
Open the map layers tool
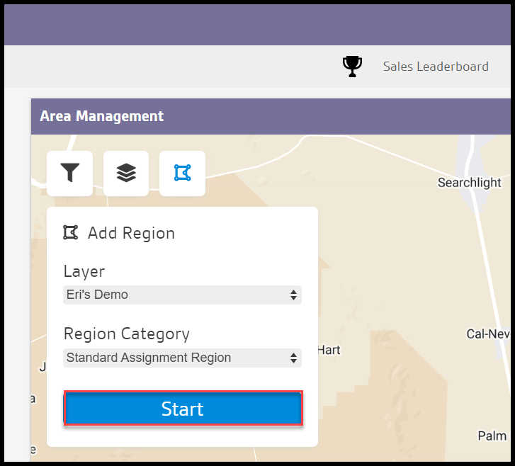[126, 173]
